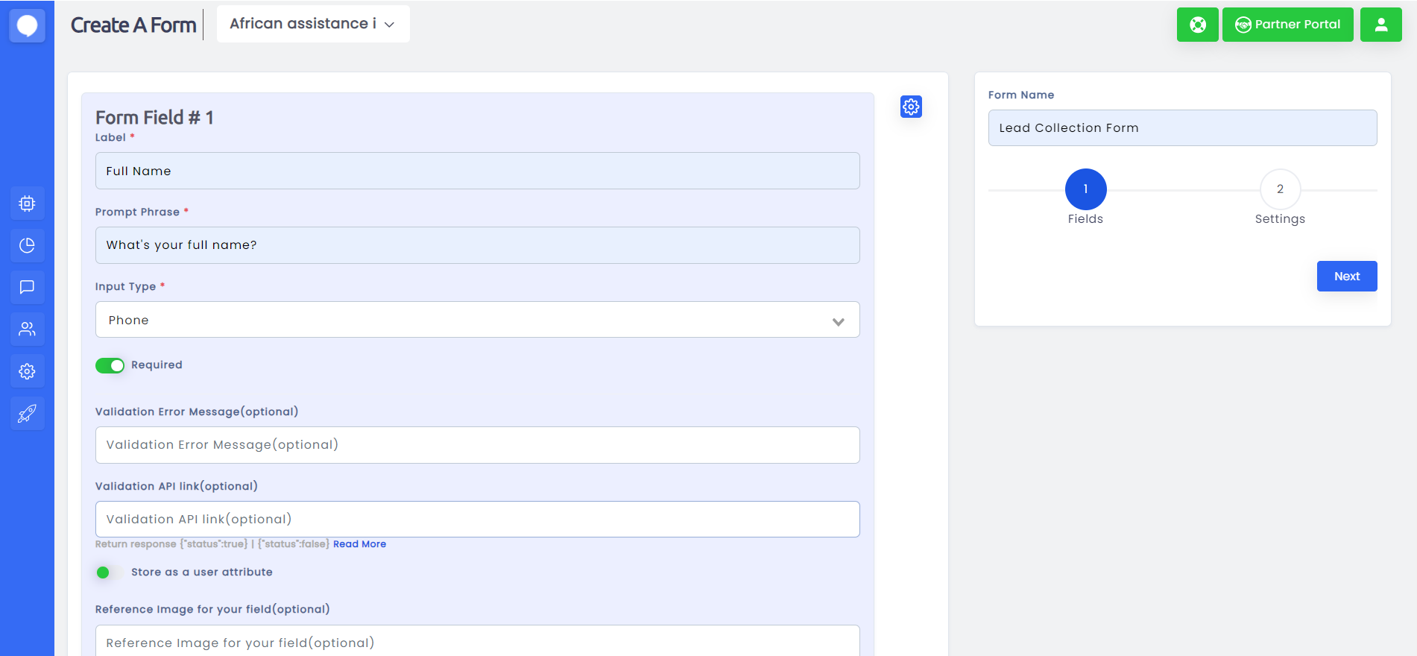Click the blue form field settings gear
The image size is (1417, 656).
(x=911, y=107)
